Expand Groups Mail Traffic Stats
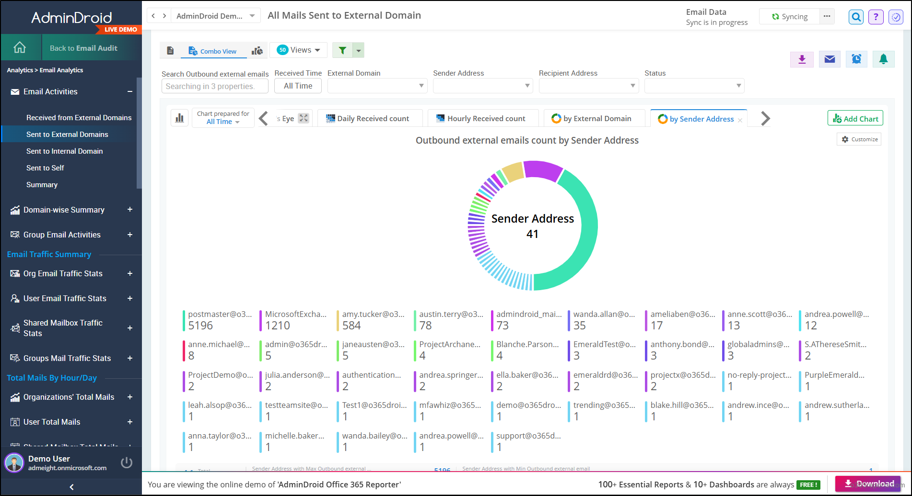The height and width of the screenshot is (496, 912). [x=130, y=358]
